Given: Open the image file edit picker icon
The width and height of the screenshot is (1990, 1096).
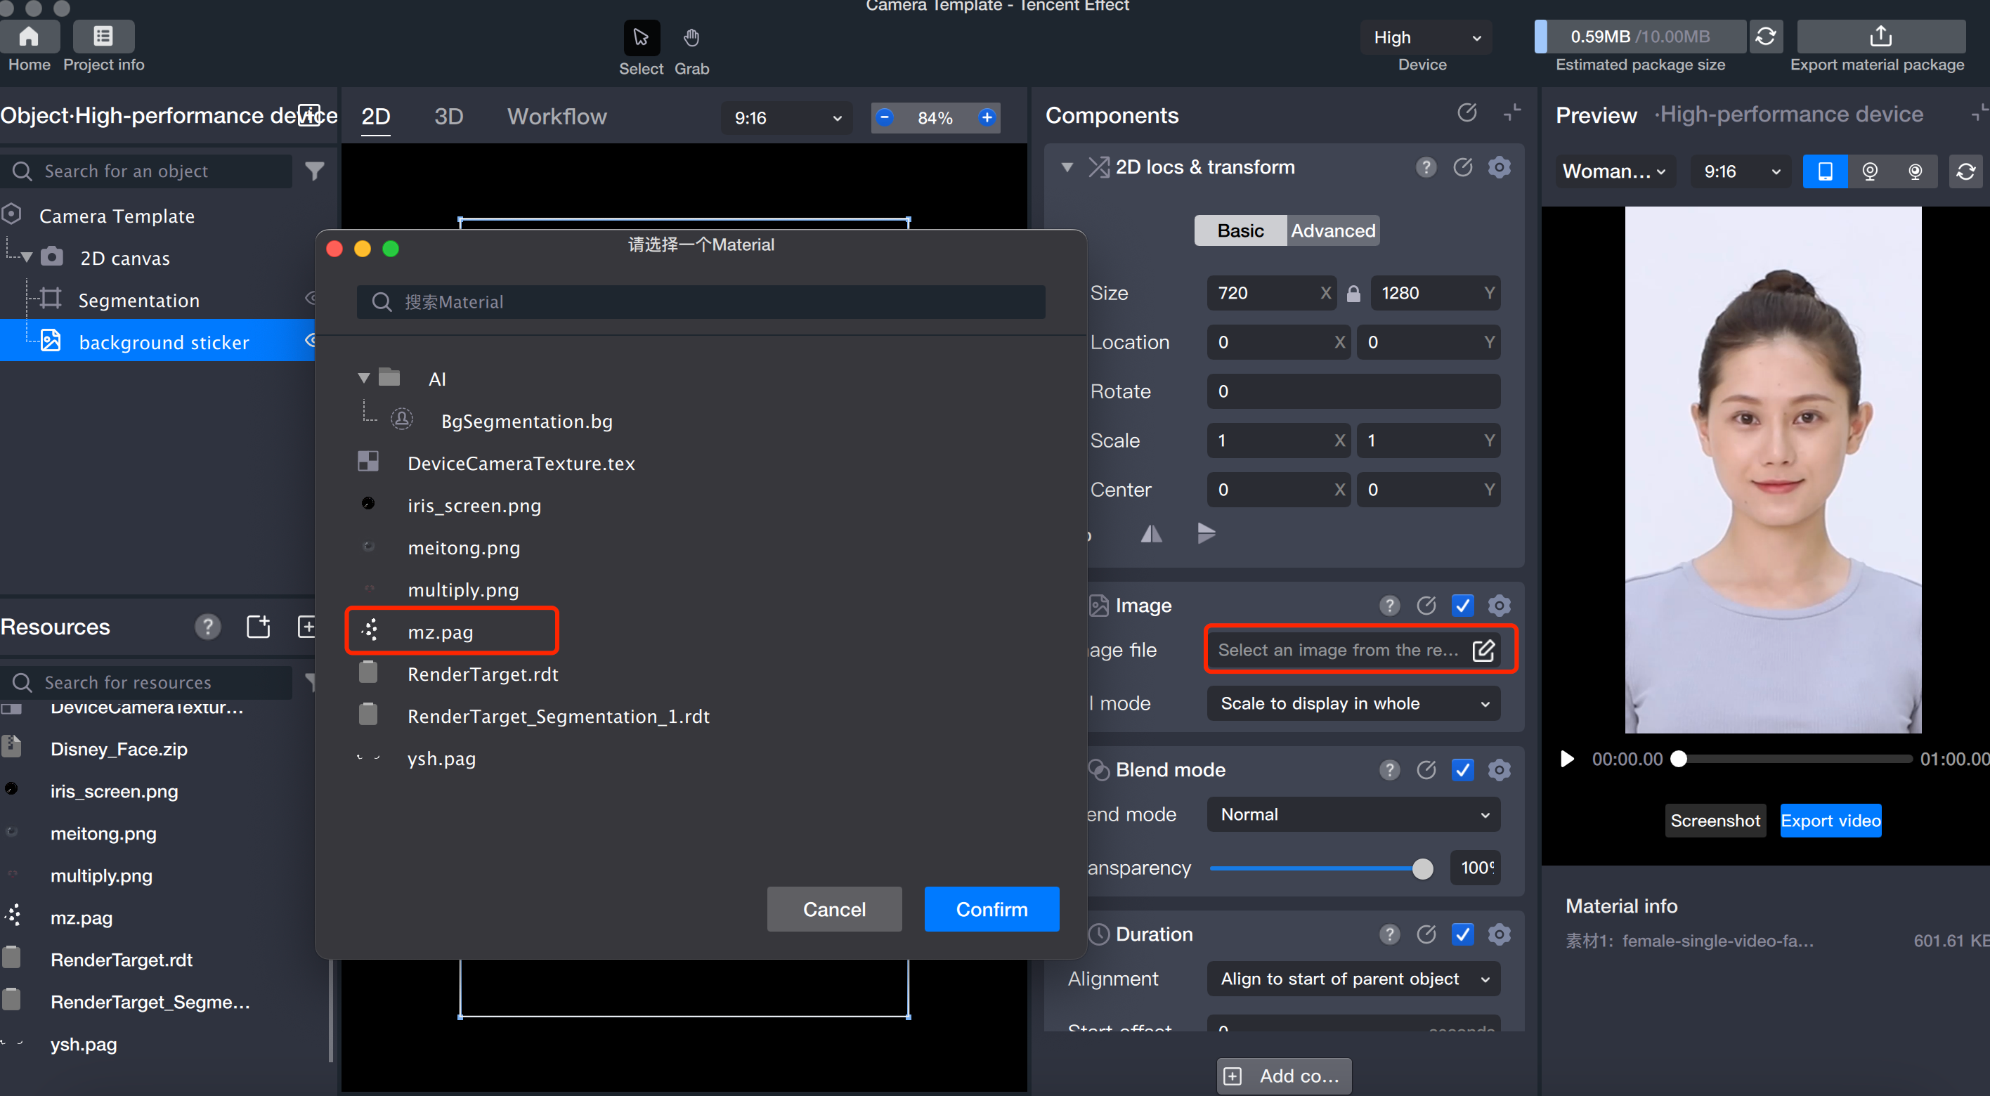Looking at the screenshot, I should (1483, 651).
